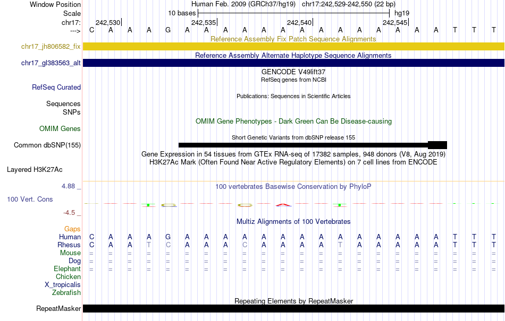The width and height of the screenshot is (505, 321).
Task: Click the Scale label
Action: pos(72,13)
